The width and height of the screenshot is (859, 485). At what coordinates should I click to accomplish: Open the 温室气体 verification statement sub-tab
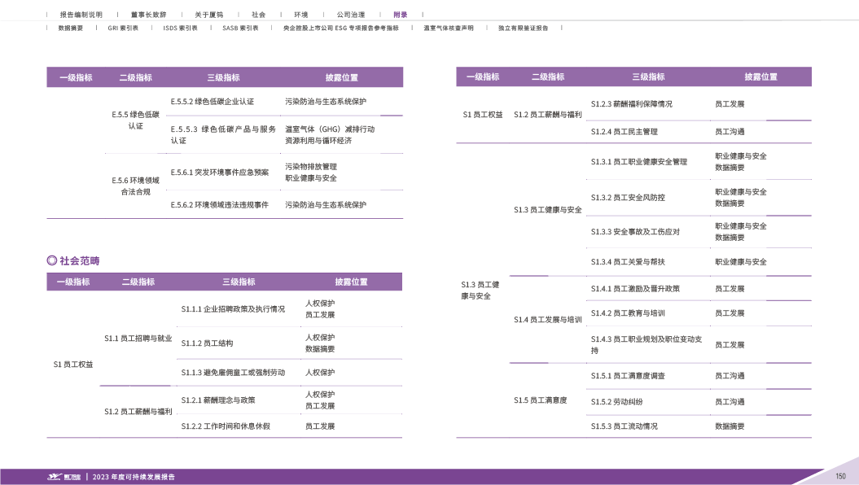(448, 28)
